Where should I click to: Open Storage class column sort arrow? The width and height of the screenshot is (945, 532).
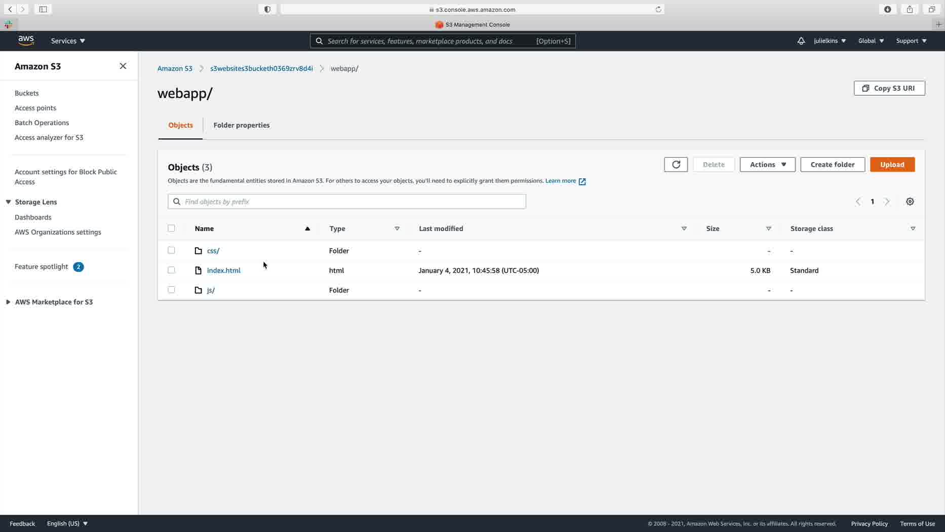click(x=913, y=229)
